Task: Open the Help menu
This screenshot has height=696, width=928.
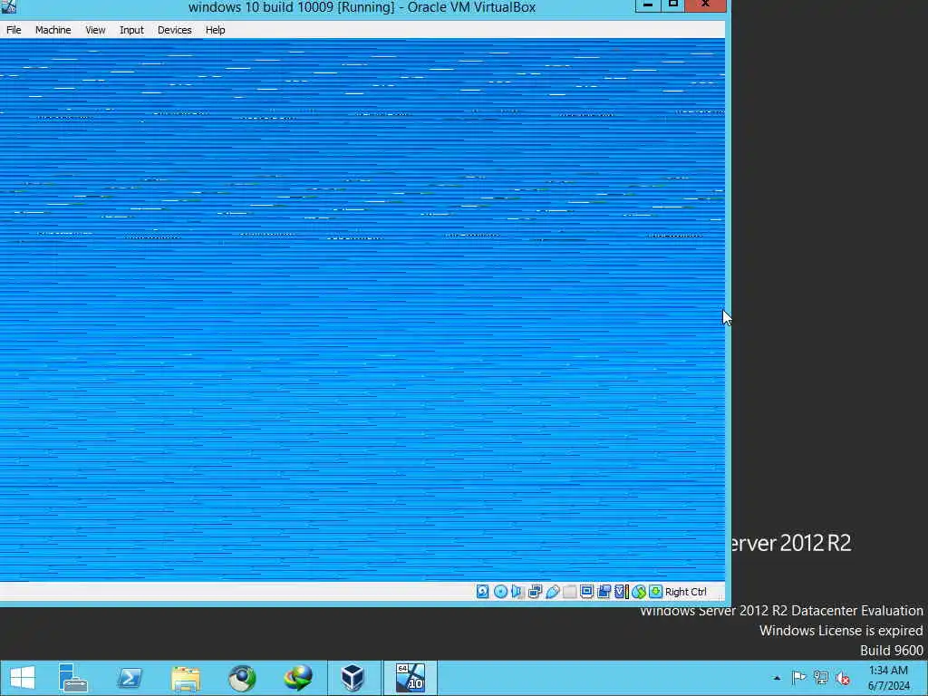Action: 215,30
